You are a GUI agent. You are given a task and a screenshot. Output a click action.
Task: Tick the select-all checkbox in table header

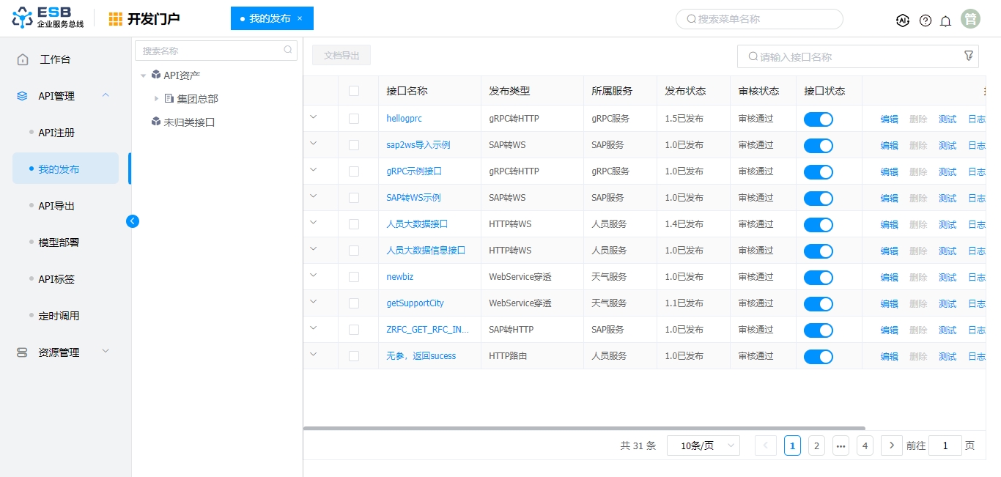354,91
